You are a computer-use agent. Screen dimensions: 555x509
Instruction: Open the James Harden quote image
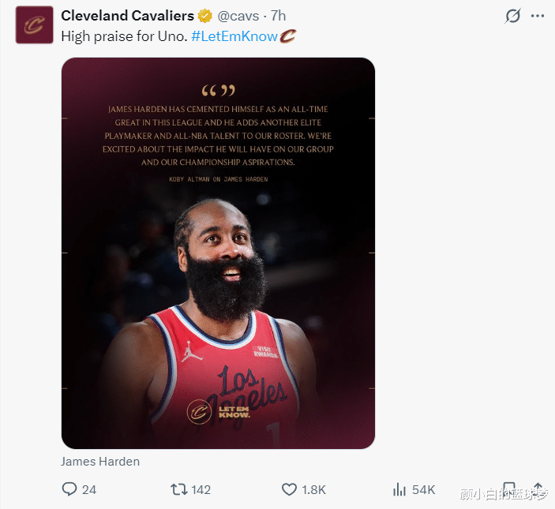[x=218, y=253]
